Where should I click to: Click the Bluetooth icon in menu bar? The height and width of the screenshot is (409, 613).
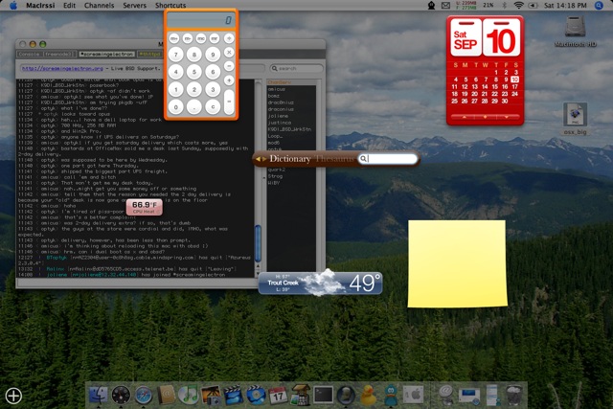point(504,6)
